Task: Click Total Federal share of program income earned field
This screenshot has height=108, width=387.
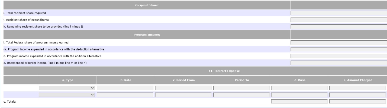Action: click(x=339, y=42)
